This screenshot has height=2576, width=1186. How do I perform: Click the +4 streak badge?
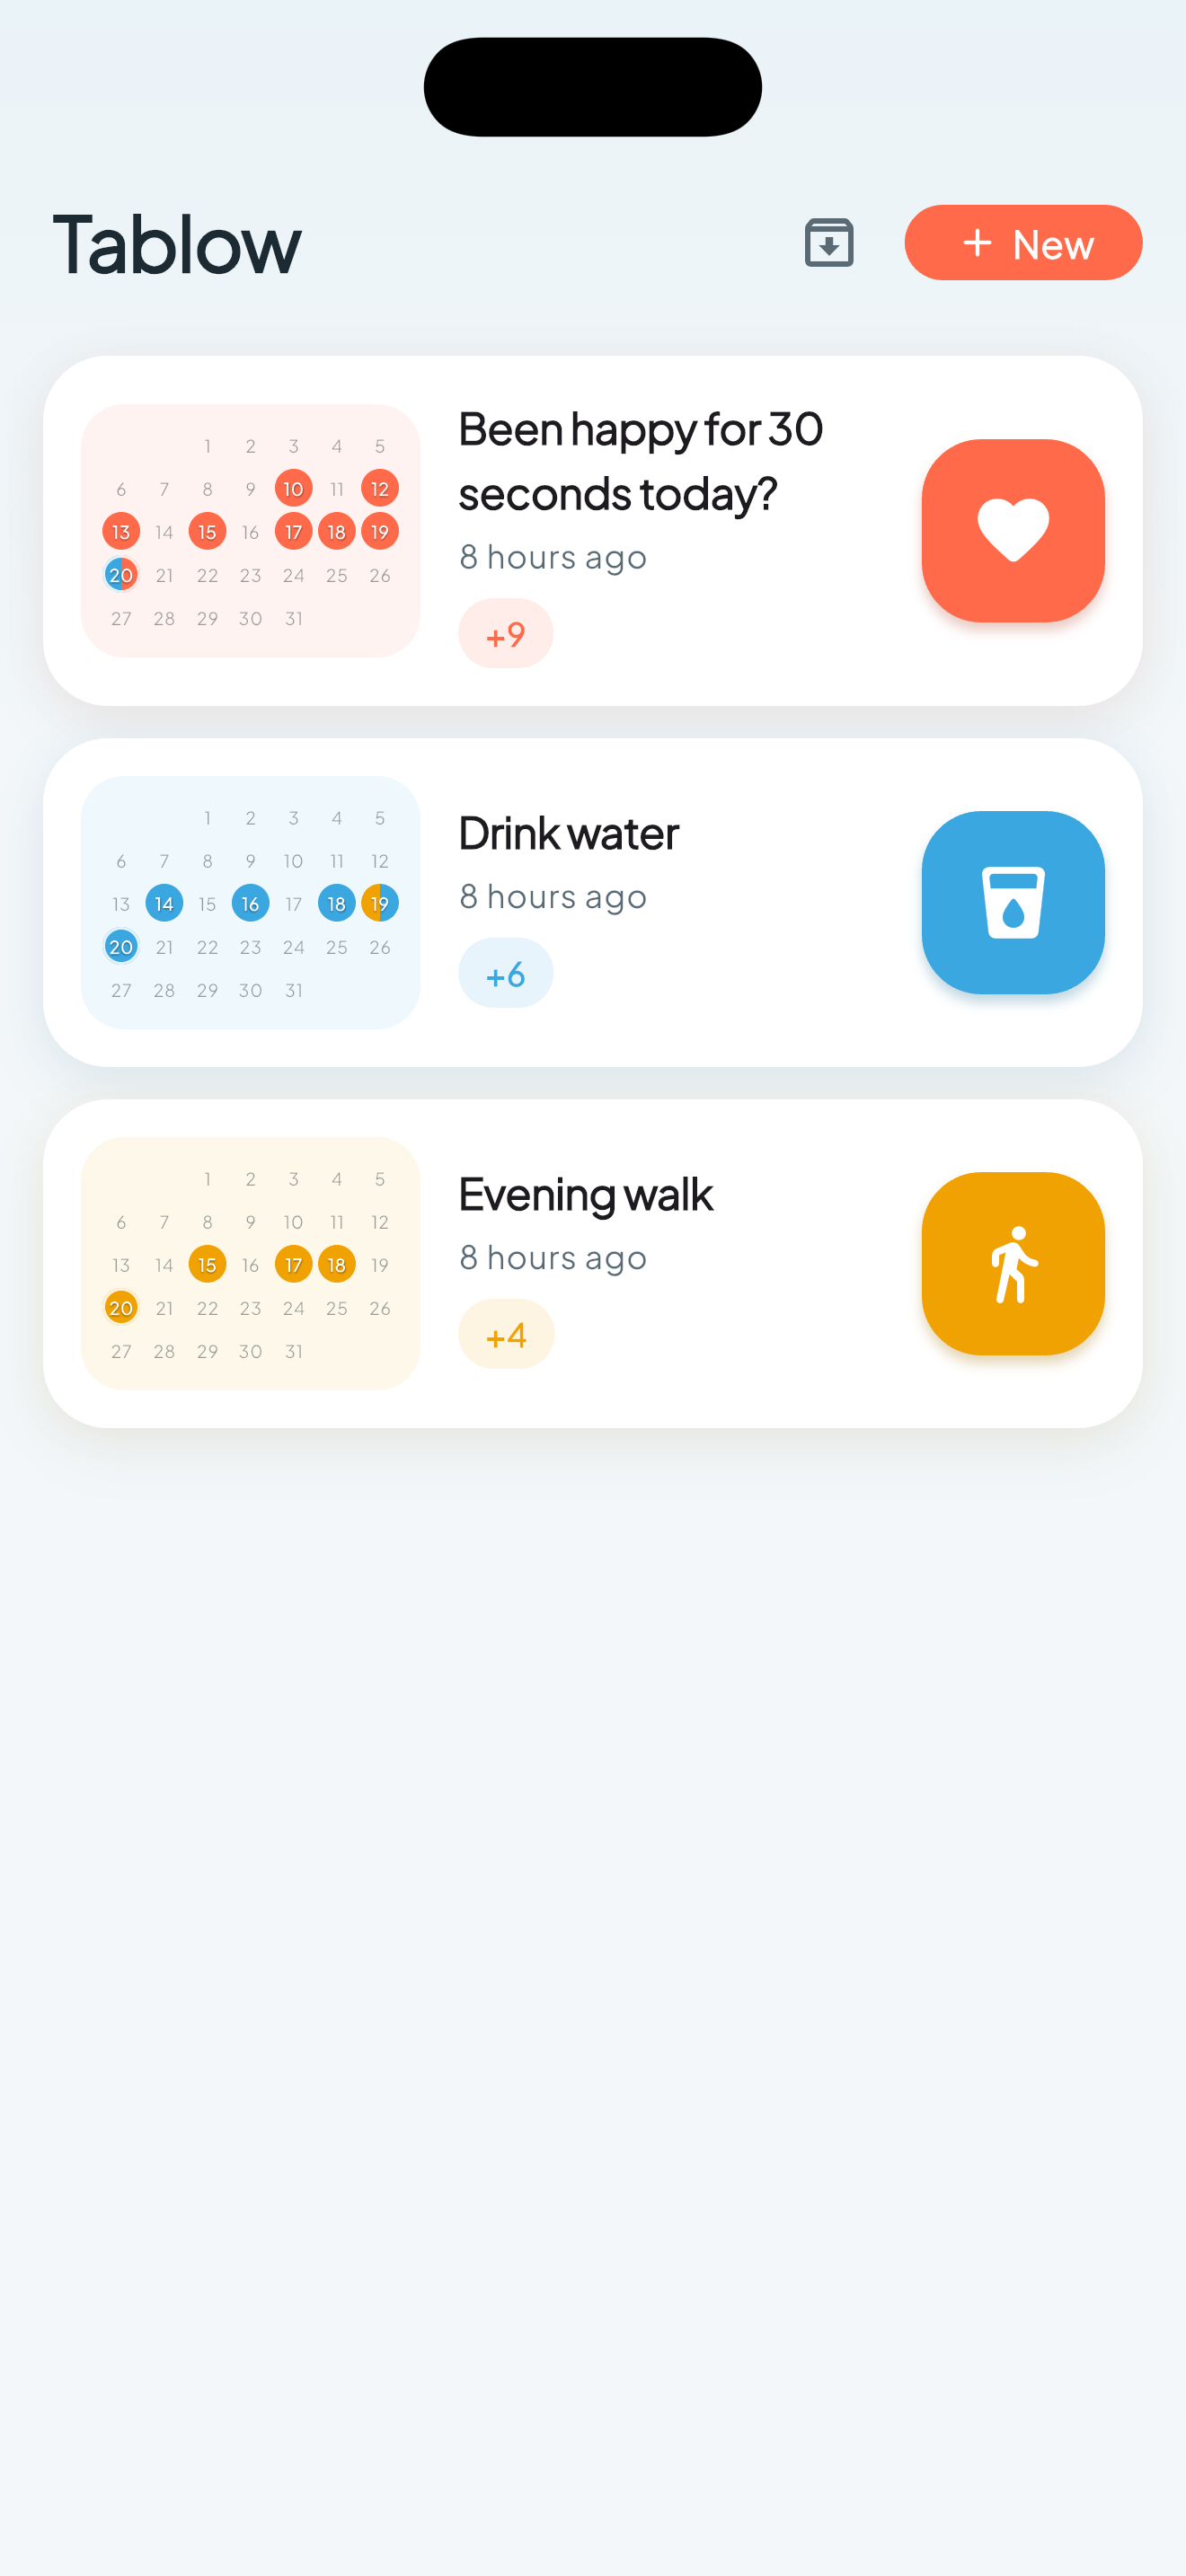tap(506, 1334)
